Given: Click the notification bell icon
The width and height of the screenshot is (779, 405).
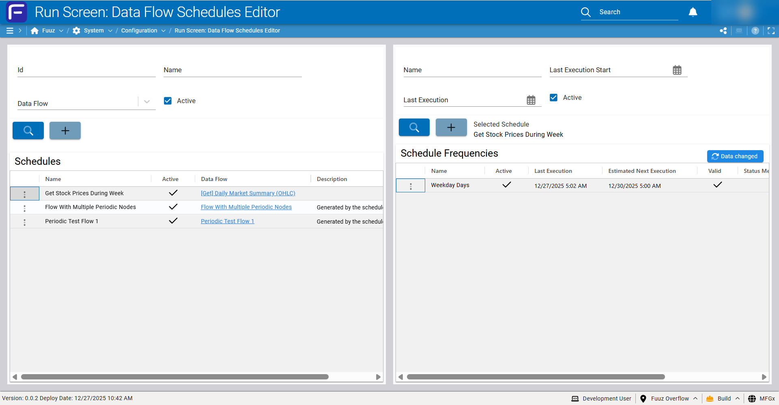Looking at the screenshot, I should pos(693,12).
